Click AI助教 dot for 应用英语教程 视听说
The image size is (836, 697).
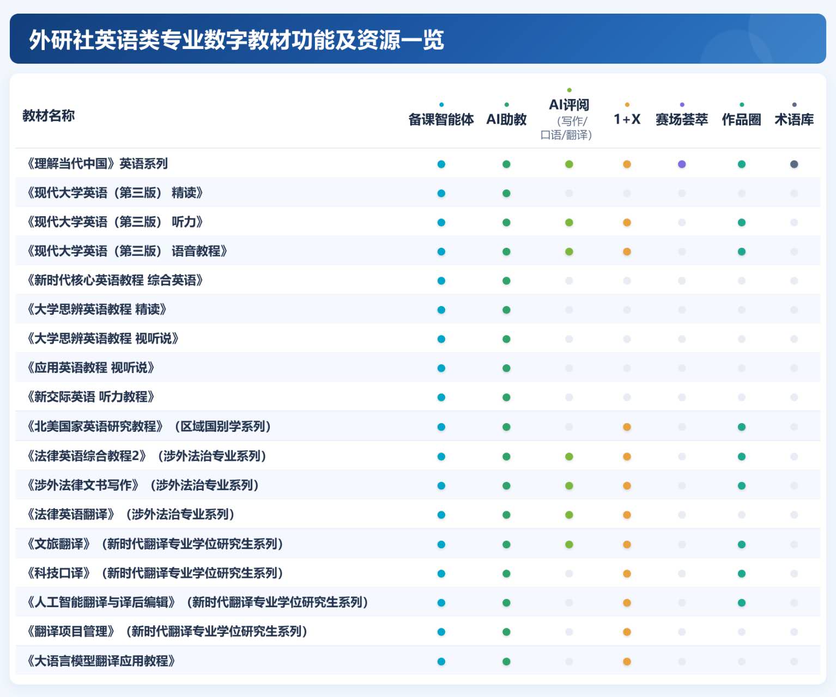point(506,368)
